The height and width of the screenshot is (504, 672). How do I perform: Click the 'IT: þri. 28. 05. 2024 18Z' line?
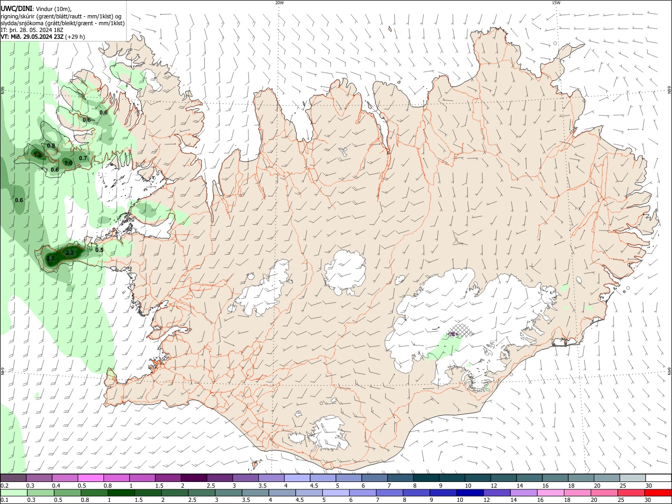point(32,30)
